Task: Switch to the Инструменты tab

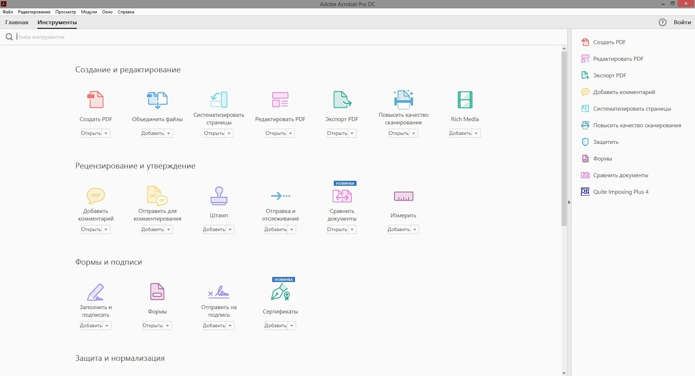Action: [x=57, y=22]
